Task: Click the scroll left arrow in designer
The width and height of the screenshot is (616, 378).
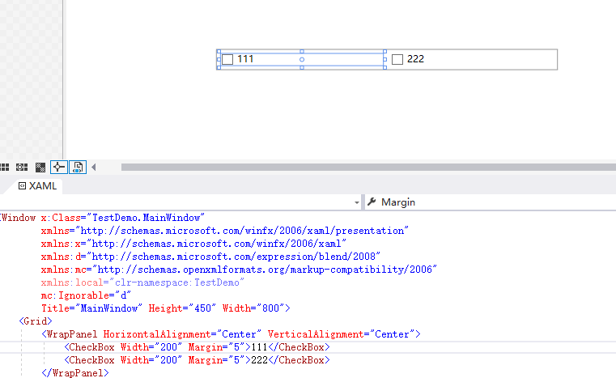Action: click(x=94, y=167)
